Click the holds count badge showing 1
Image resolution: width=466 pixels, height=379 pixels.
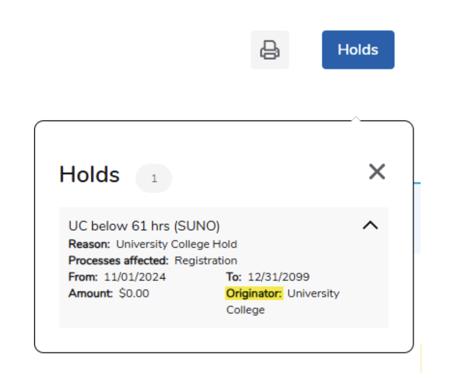[x=154, y=179]
